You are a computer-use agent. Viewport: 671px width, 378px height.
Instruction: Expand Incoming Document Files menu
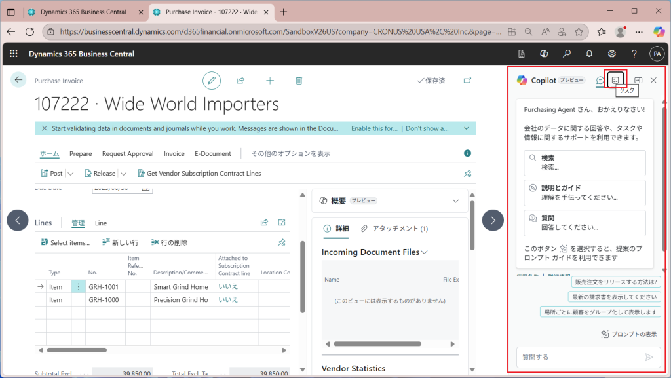[x=424, y=252]
